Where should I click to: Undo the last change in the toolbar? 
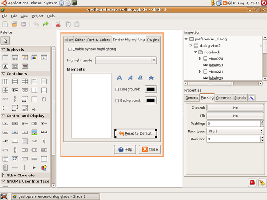pyautogui.click(x=36, y=24)
